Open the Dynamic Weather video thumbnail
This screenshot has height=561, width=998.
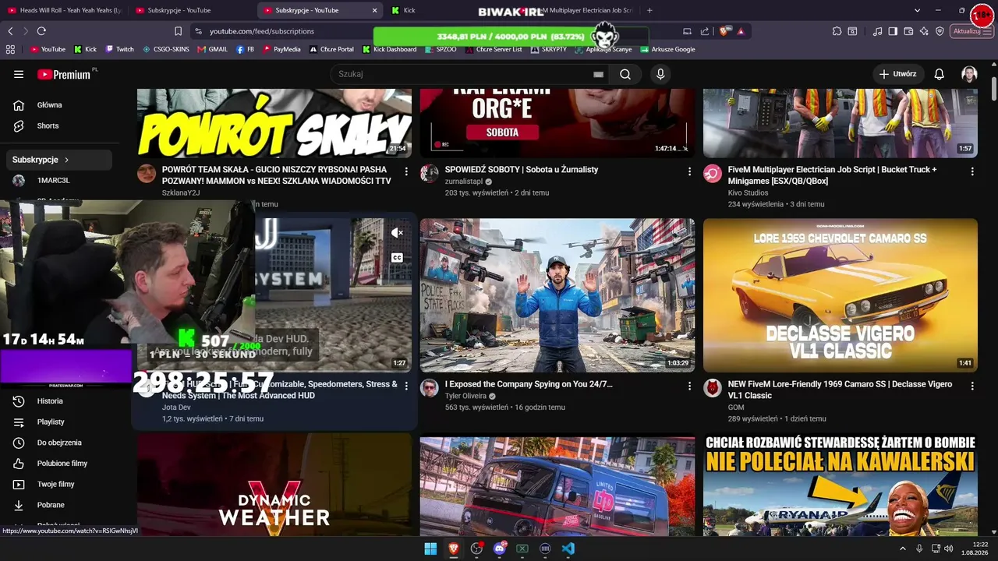point(274,485)
